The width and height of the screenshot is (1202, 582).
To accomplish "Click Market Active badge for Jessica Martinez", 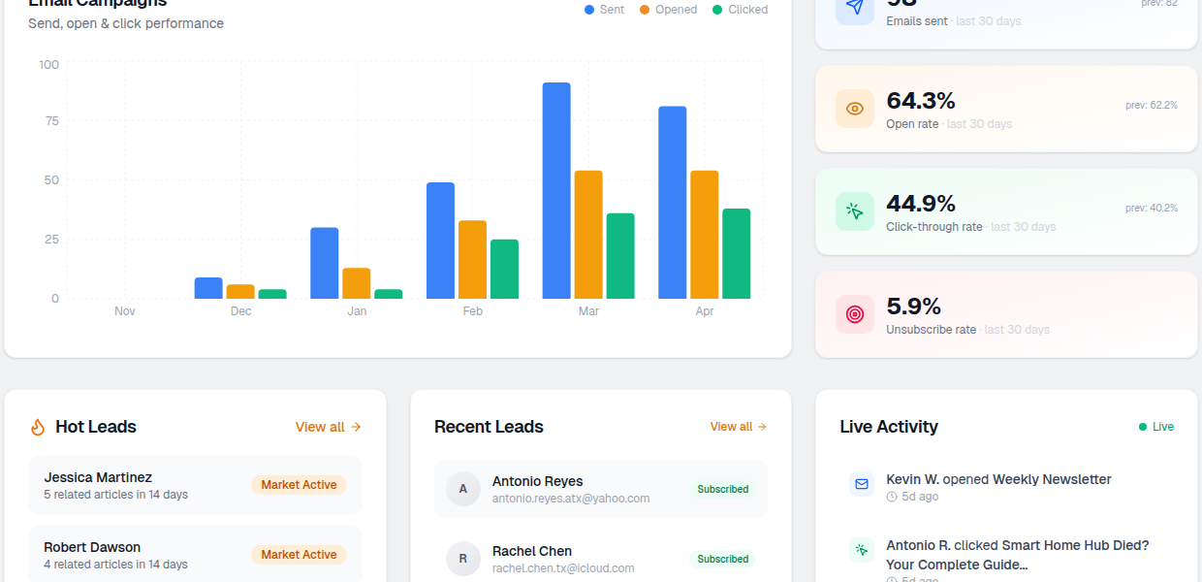I will [x=299, y=485].
